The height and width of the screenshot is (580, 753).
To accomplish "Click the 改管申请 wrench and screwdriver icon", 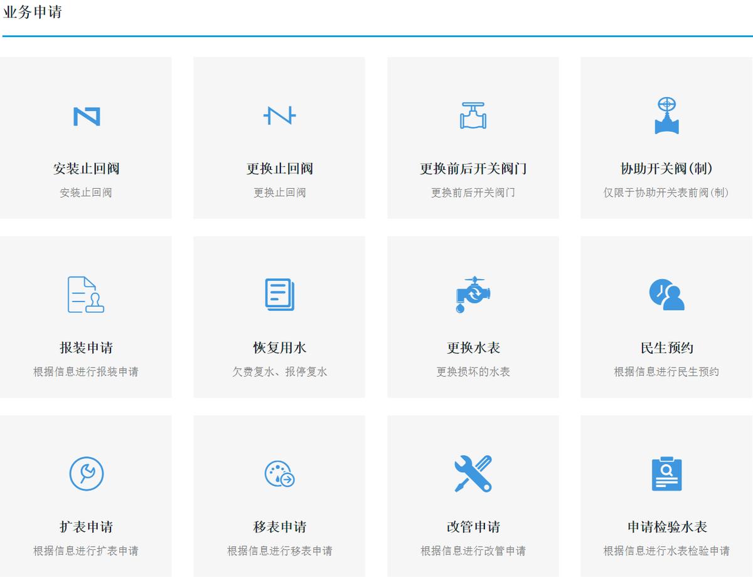I will 473,473.
